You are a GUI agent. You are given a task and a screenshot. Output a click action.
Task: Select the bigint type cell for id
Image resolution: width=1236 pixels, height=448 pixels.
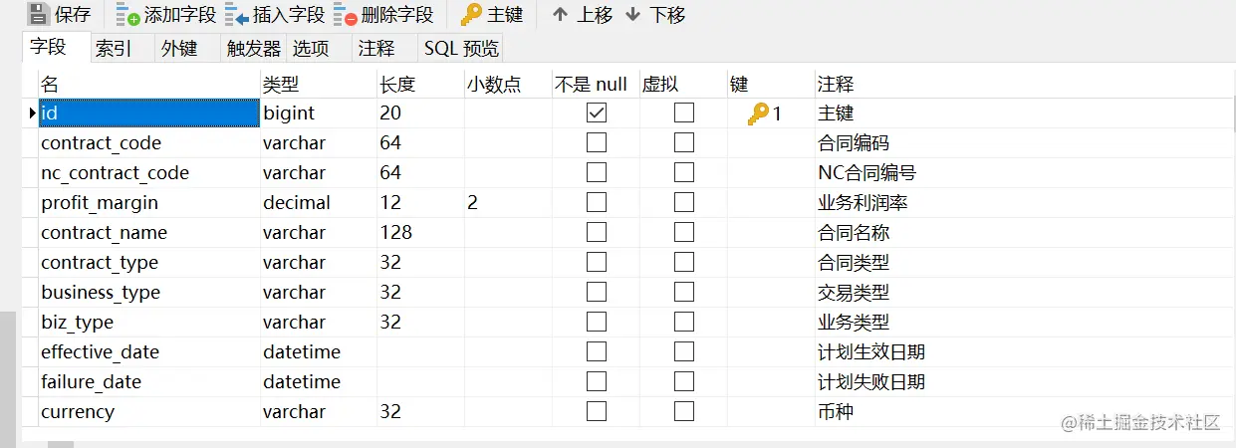click(318, 113)
